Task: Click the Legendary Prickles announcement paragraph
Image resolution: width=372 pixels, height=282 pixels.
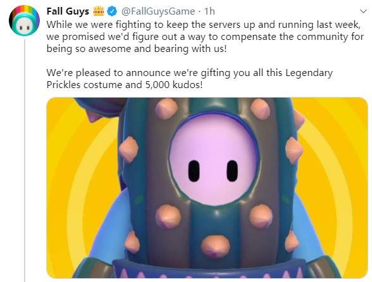Action: [189, 79]
